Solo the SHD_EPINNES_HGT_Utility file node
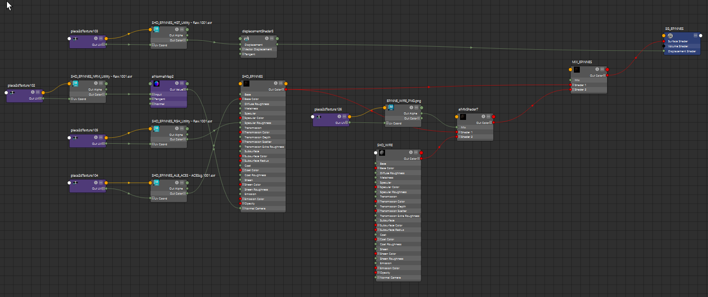The width and height of the screenshot is (708, 297). [176, 29]
